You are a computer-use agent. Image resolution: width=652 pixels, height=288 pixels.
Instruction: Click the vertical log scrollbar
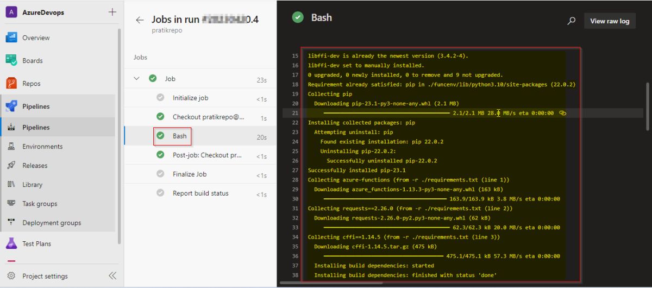(647, 106)
